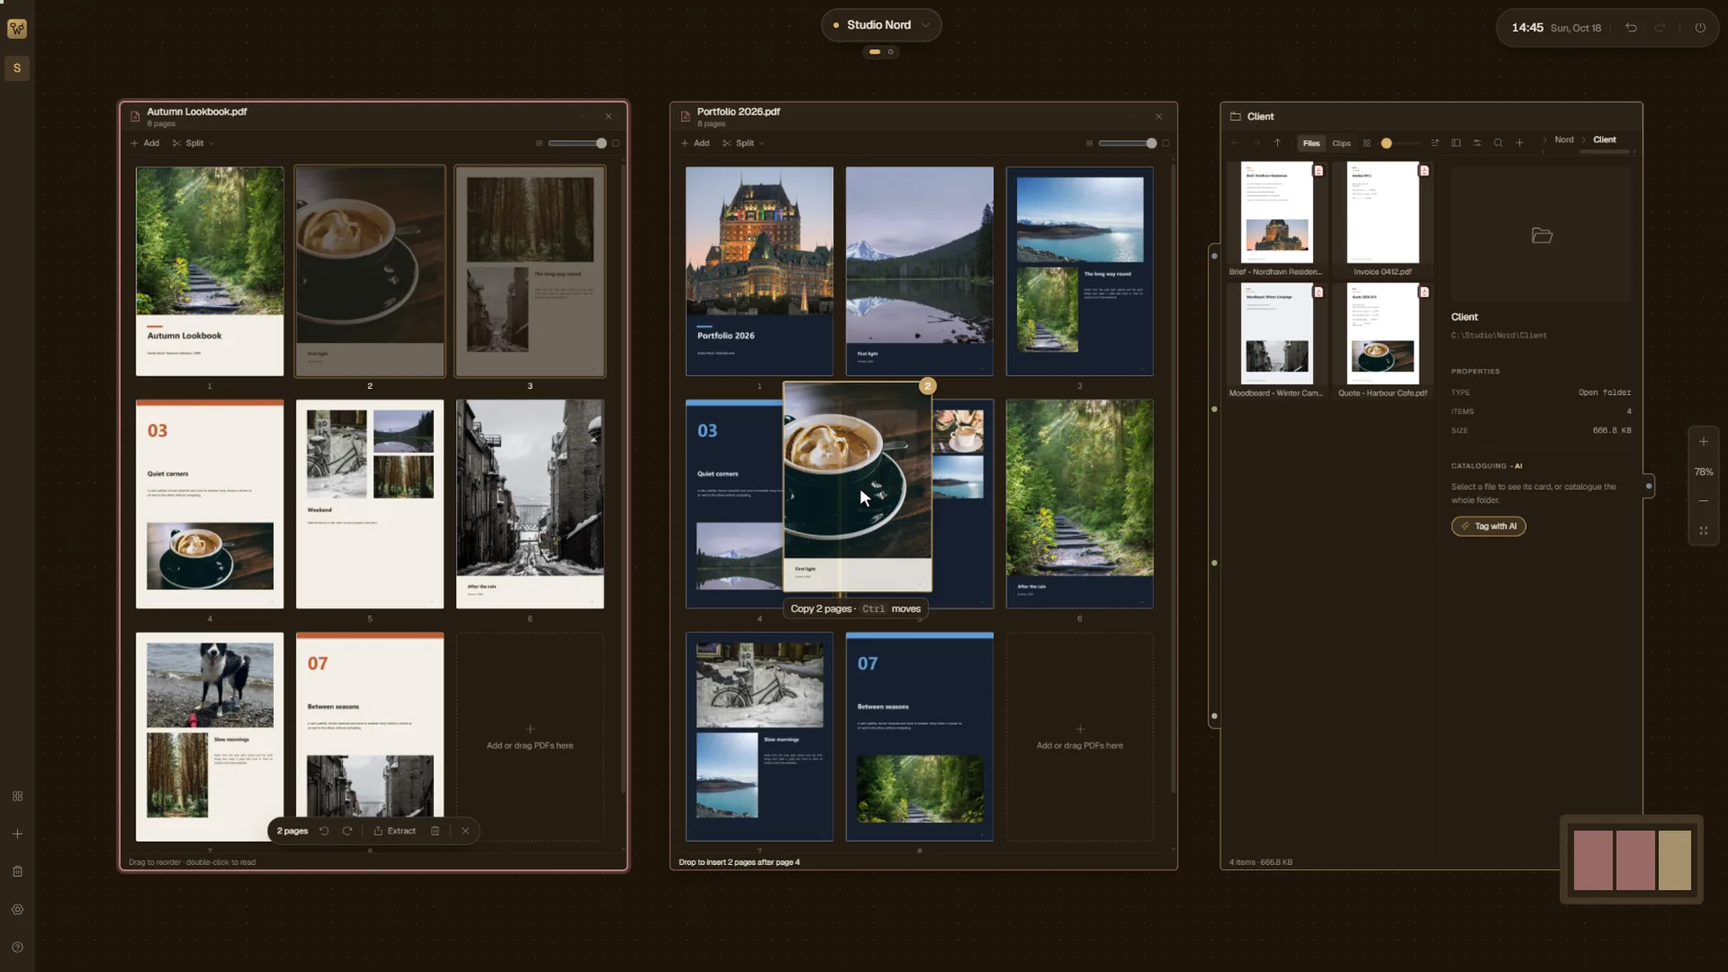Open Invoice 0412.pdf file thumbnail

point(1382,212)
